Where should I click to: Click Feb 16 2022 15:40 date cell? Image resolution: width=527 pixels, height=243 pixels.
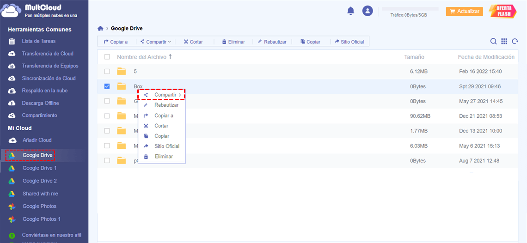click(480, 72)
